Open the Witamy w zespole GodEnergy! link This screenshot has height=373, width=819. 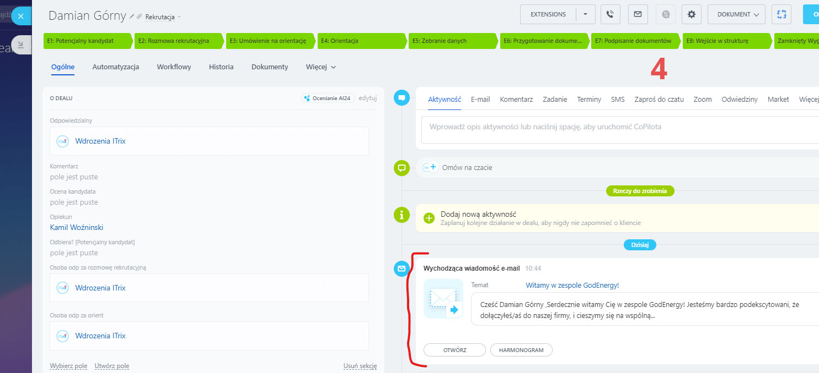click(572, 285)
